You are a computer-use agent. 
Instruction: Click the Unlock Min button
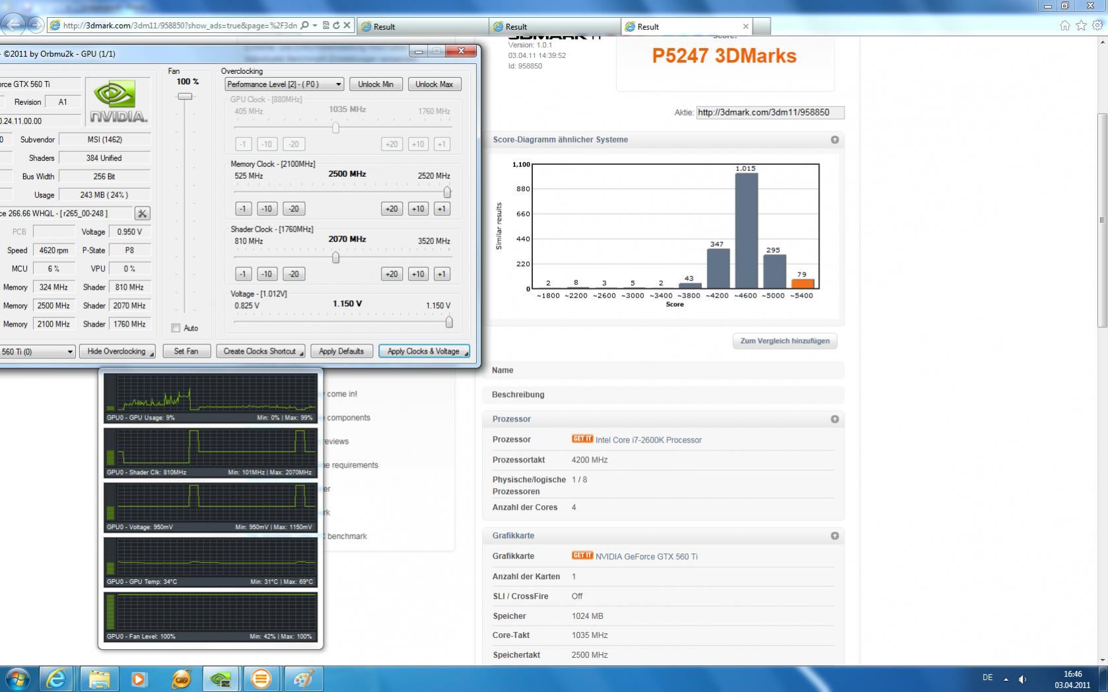(x=376, y=84)
